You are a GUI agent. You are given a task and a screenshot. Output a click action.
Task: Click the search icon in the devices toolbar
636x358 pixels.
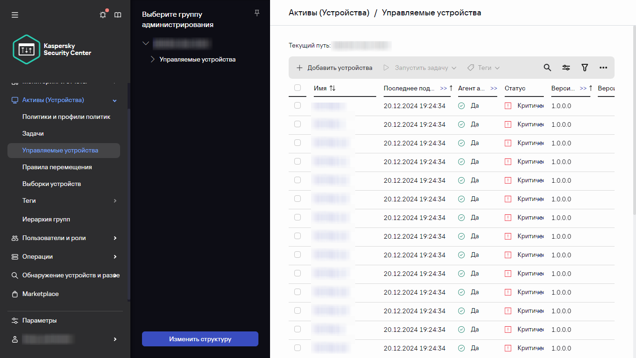point(547,68)
